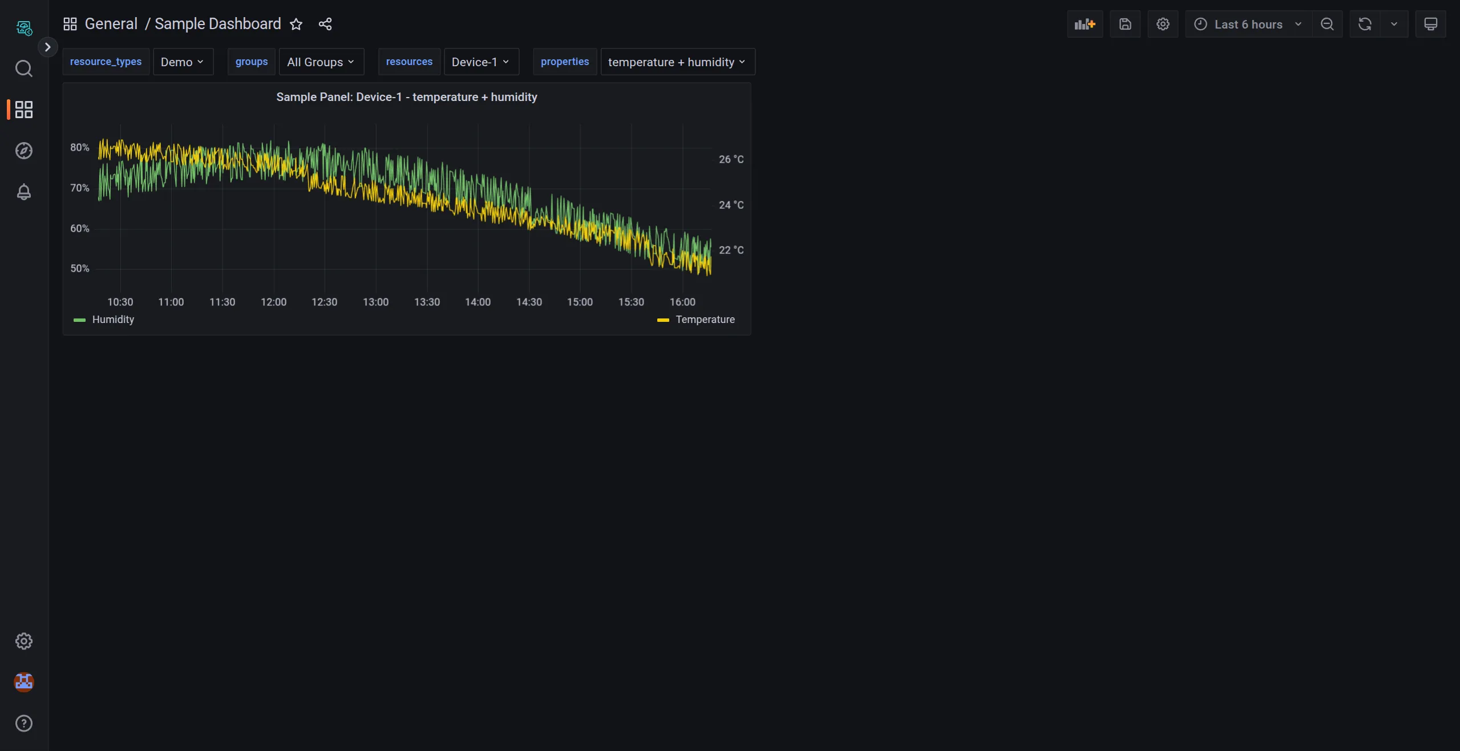The width and height of the screenshot is (1460, 751).
Task: Open the search dashboards icon
Action: click(x=24, y=68)
